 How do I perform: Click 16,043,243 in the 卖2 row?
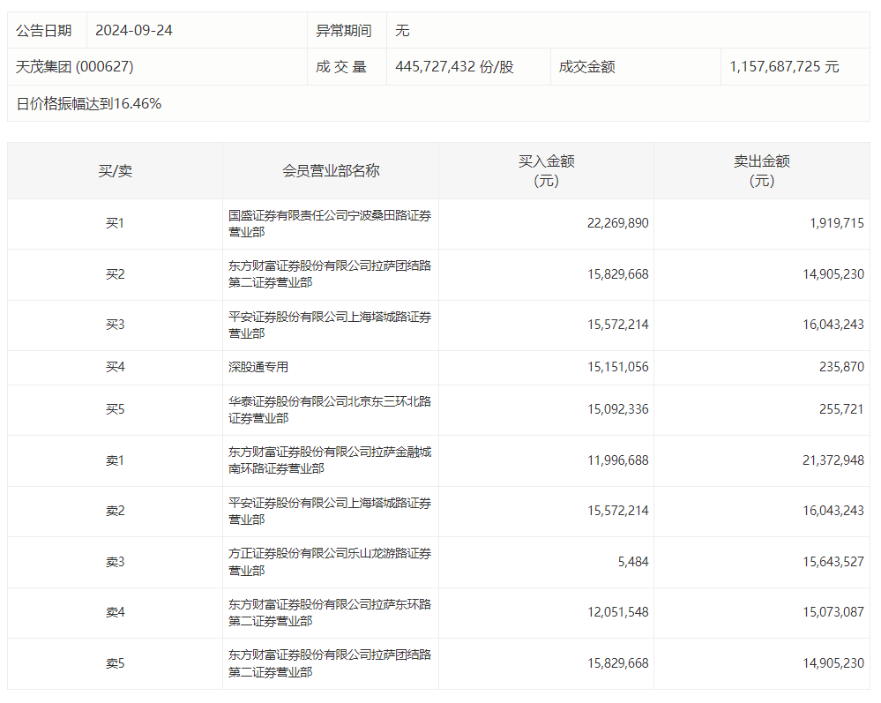(833, 511)
